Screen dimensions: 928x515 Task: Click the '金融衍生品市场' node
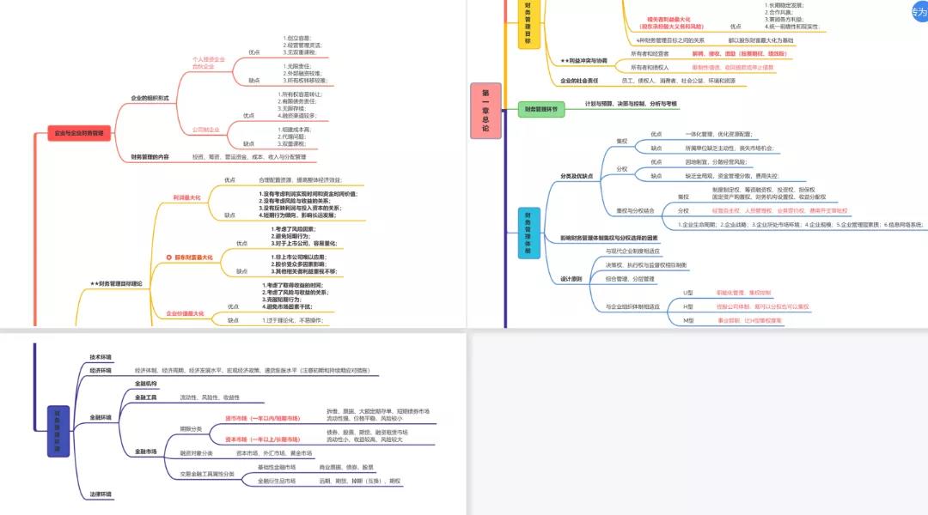coord(277,482)
